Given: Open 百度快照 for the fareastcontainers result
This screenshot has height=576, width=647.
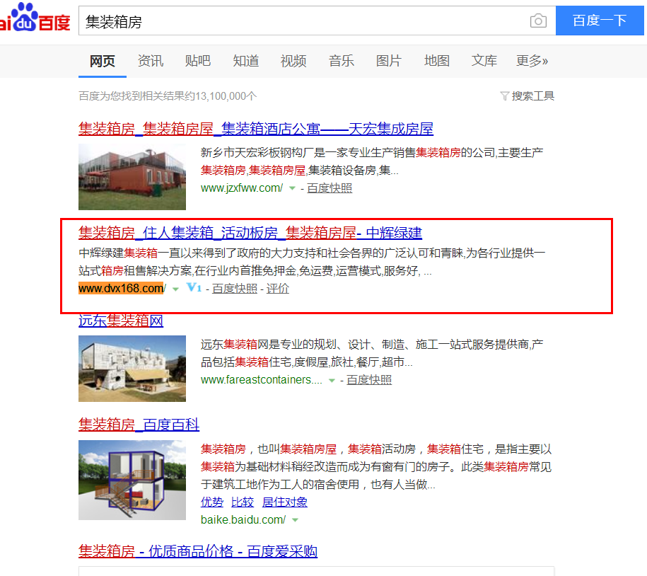Looking at the screenshot, I should click(x=369, y=380).
